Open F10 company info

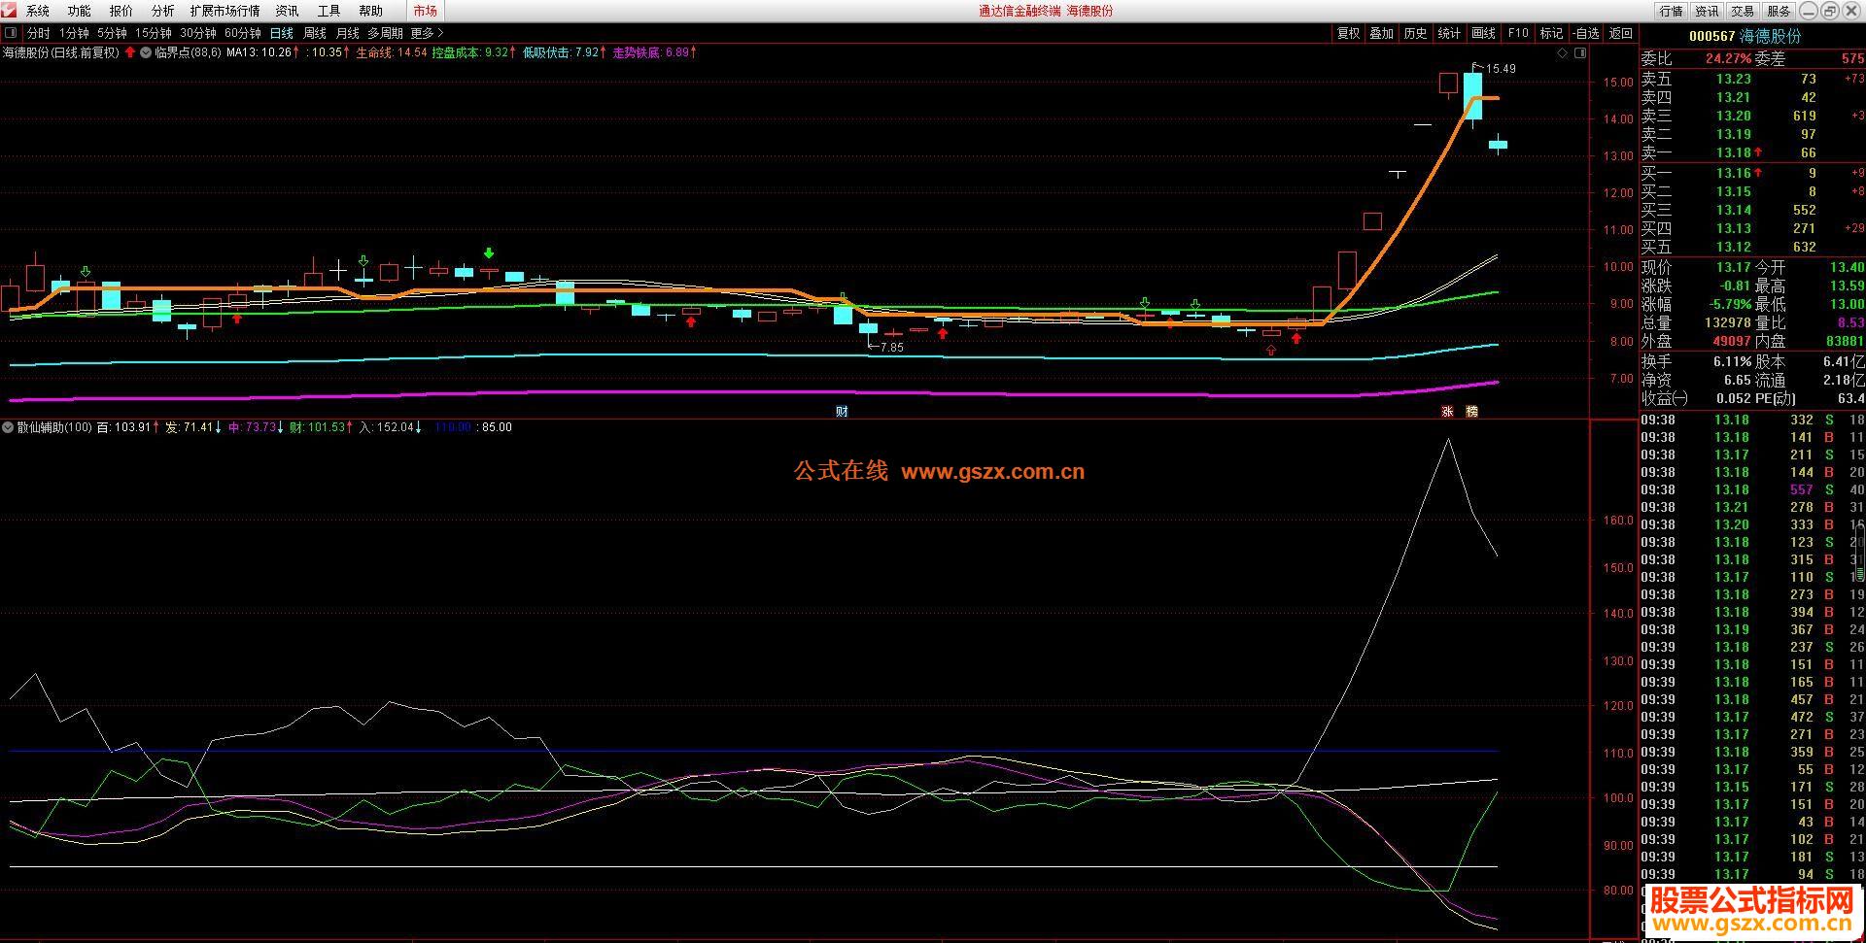click(1518, 33)
